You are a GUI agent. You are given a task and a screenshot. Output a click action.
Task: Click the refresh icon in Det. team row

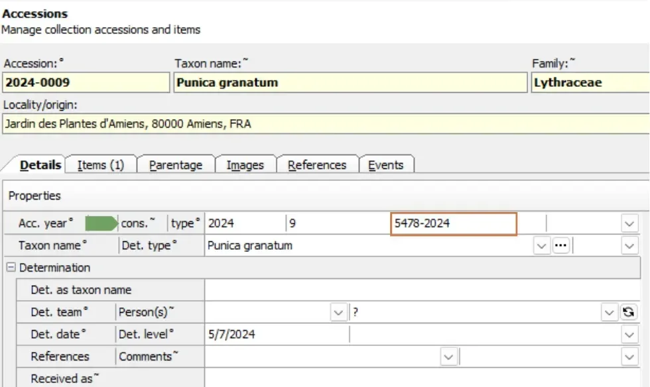coord(629,312)
